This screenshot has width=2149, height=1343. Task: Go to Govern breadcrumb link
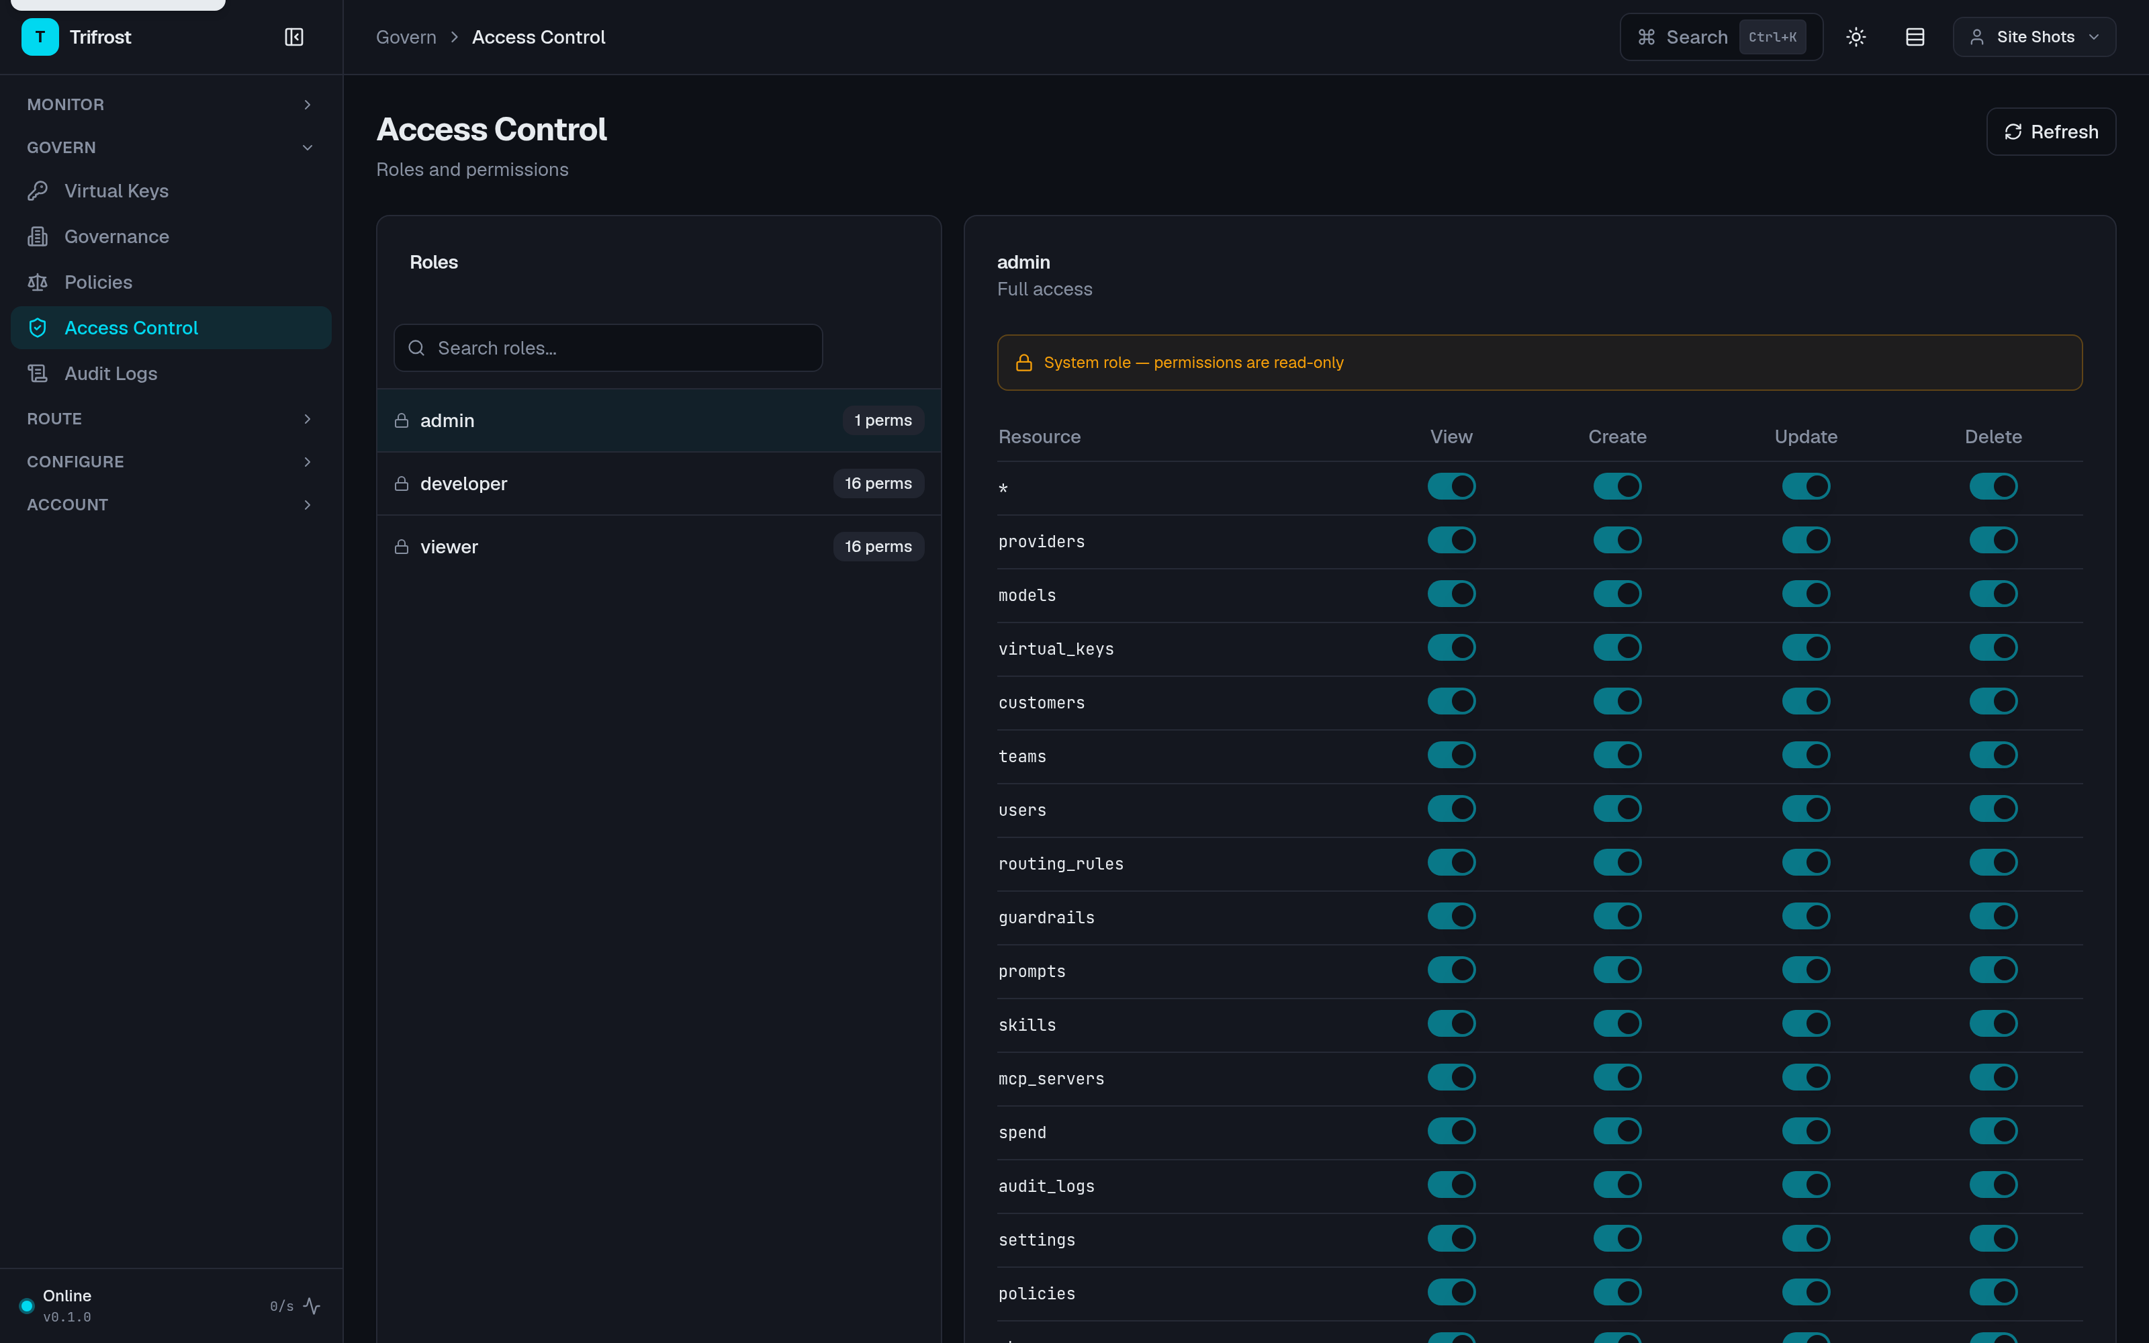406,38
